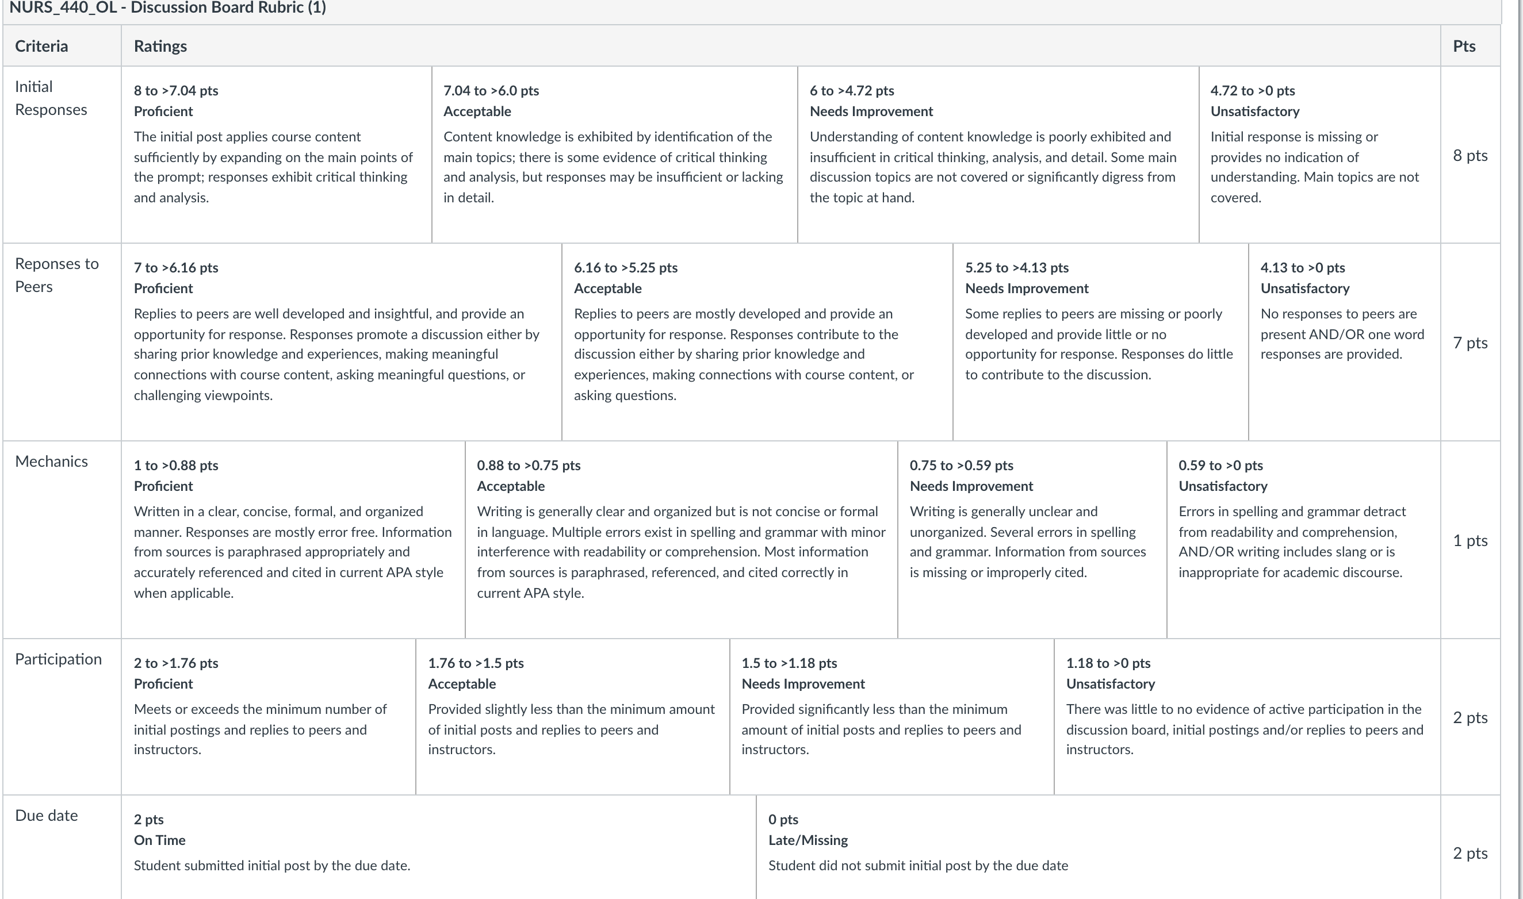1523x899 pixels.
Task: Select Proficient rating for Initial Responses
Action: pos(276,155)
